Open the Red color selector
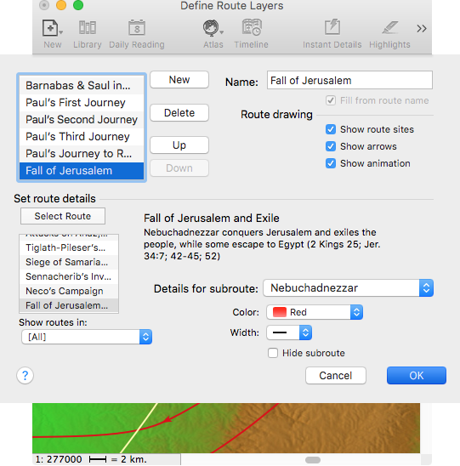This screenshot has width=460, height=466. [315, 312]
